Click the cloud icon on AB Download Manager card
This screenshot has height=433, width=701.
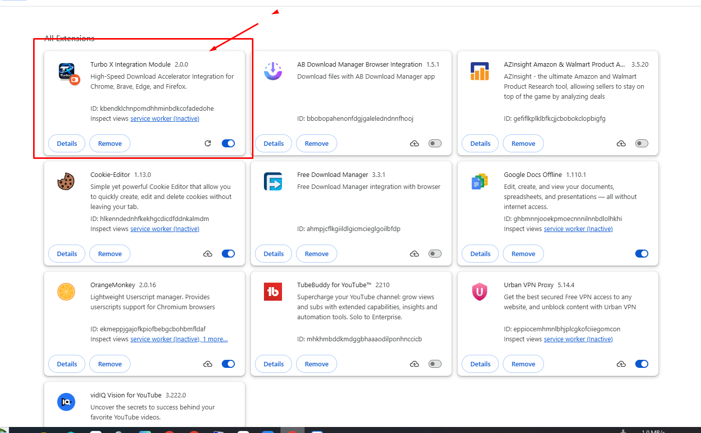point(414,143)
